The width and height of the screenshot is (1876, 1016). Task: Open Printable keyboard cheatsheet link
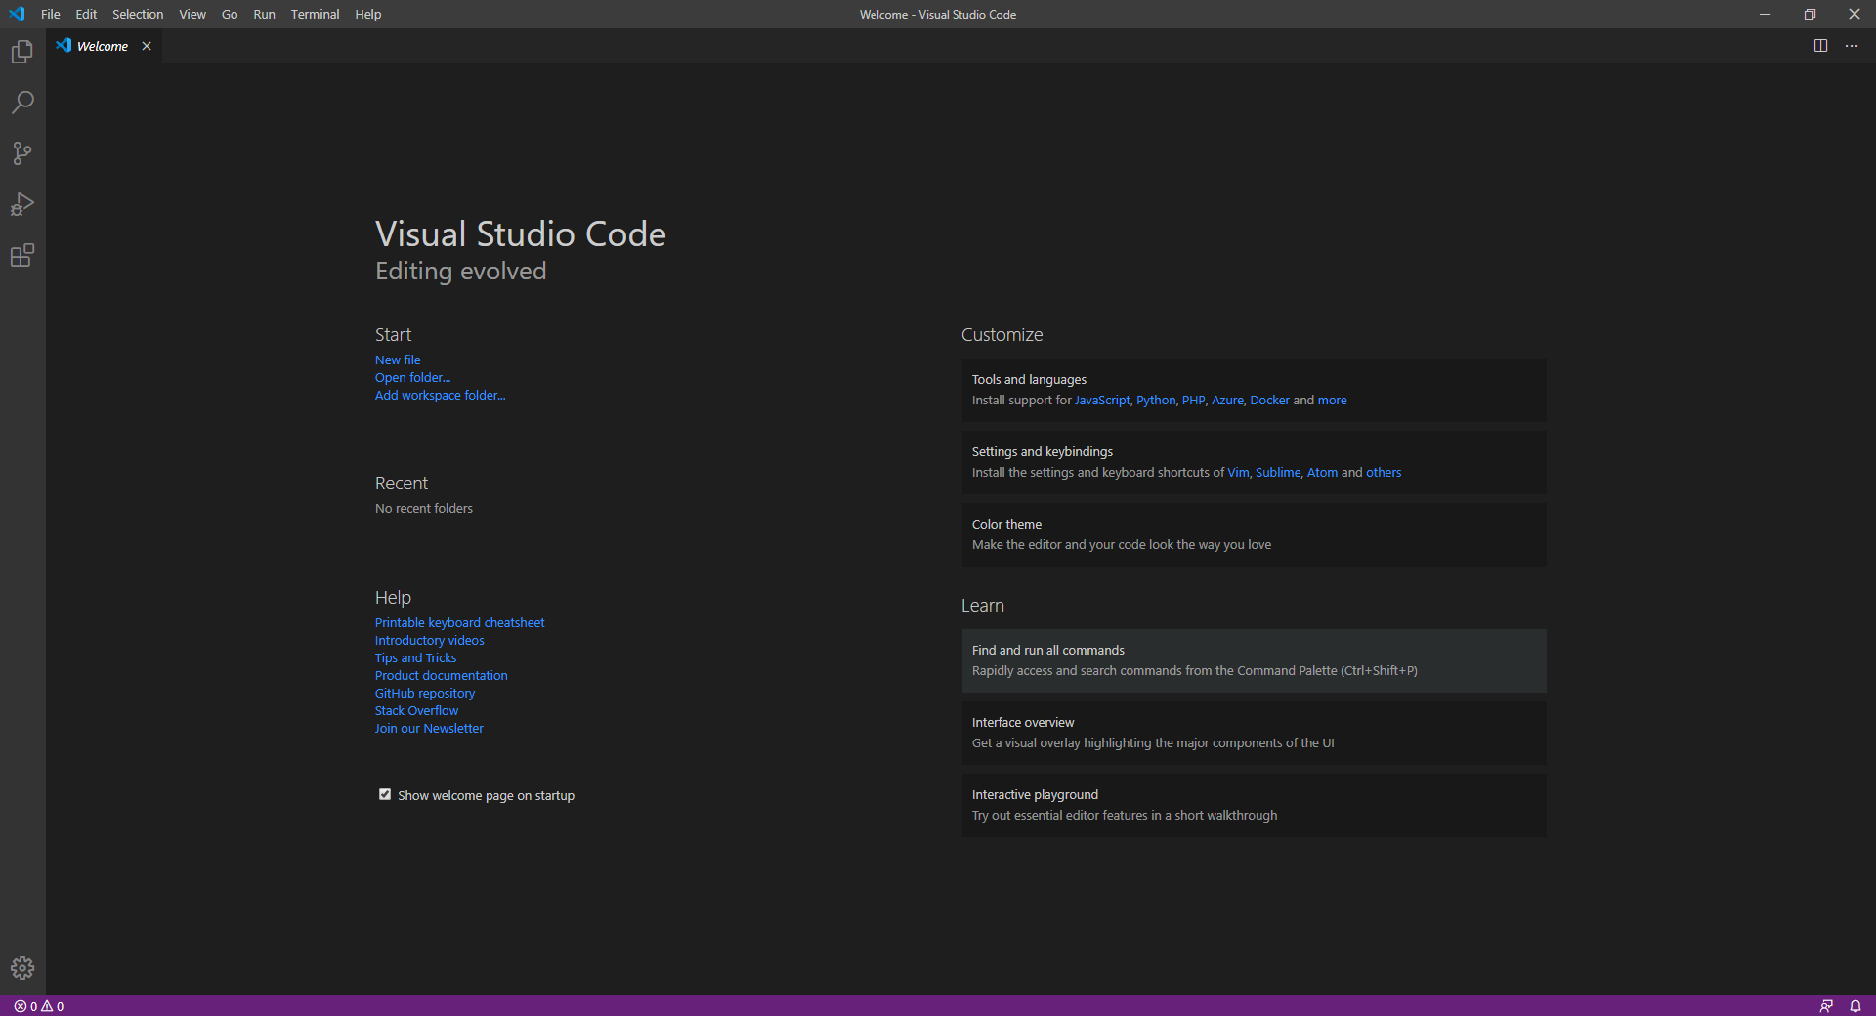459,622
